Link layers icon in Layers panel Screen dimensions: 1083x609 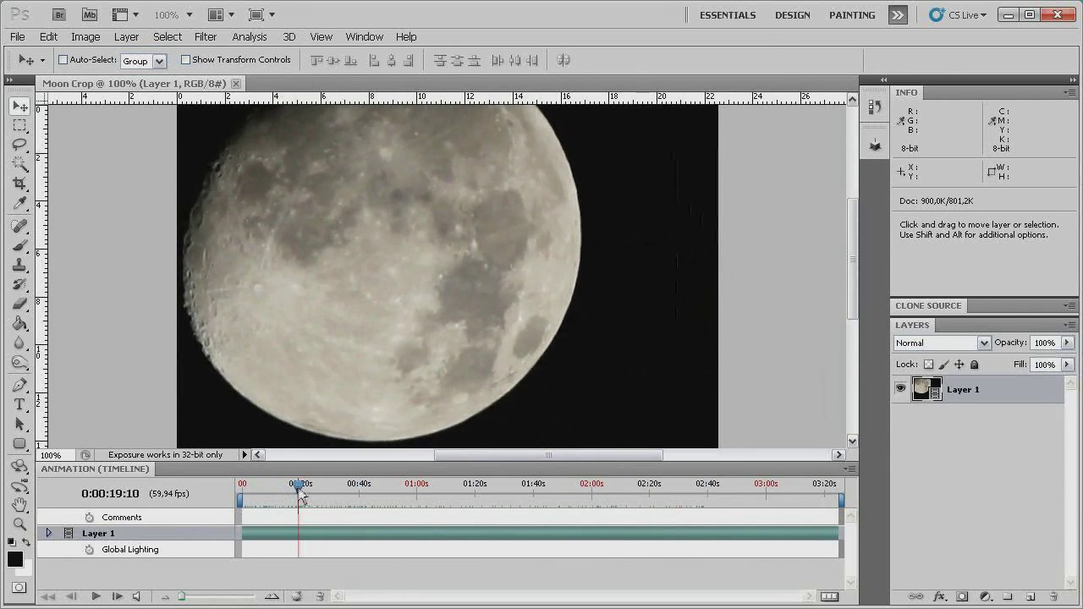(915, 596)
